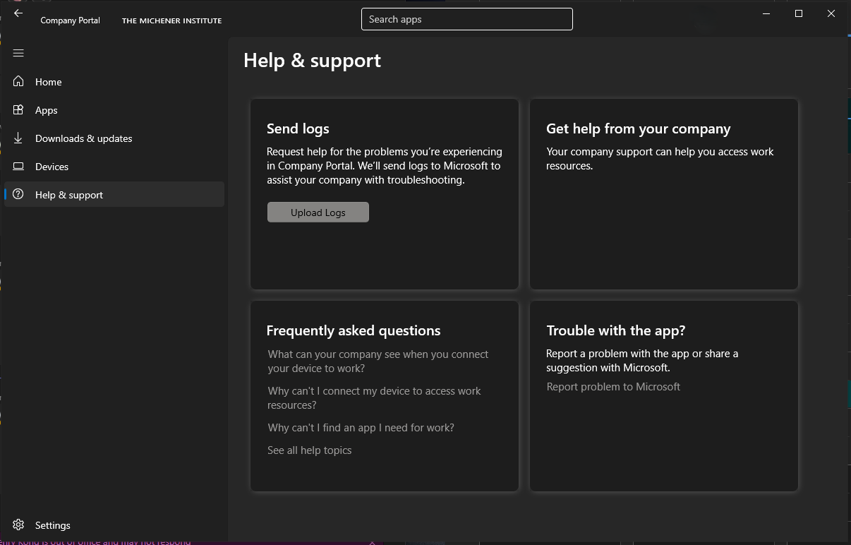Click the Help & support question icon

(x=18, y=195)
